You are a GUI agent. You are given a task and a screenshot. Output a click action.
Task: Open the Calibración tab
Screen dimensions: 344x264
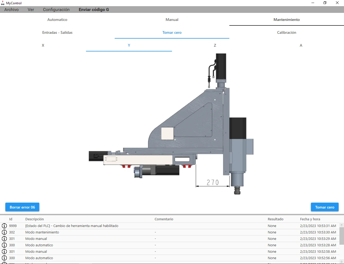(286, 32)
